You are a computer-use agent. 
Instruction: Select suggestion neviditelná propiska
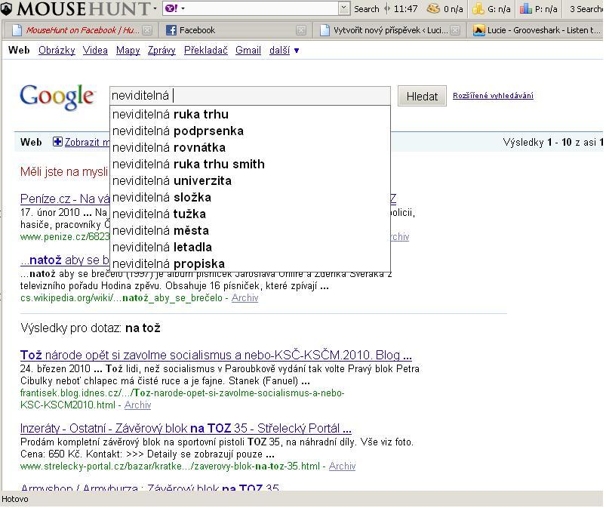(x=250, y=264)
